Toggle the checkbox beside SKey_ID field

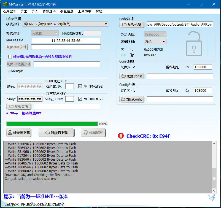[80, 99]
